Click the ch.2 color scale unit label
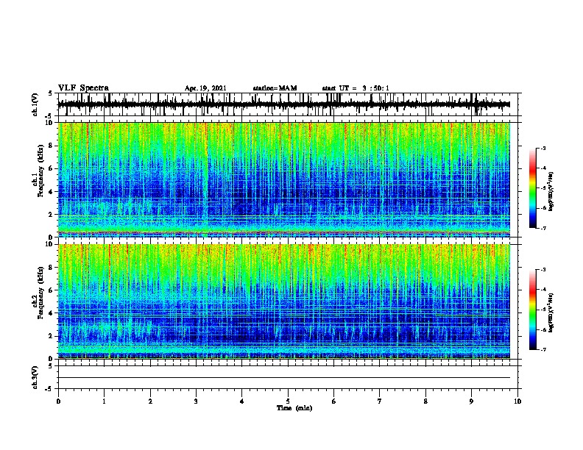The image size is (583, 450). click(x=551, y=312)
